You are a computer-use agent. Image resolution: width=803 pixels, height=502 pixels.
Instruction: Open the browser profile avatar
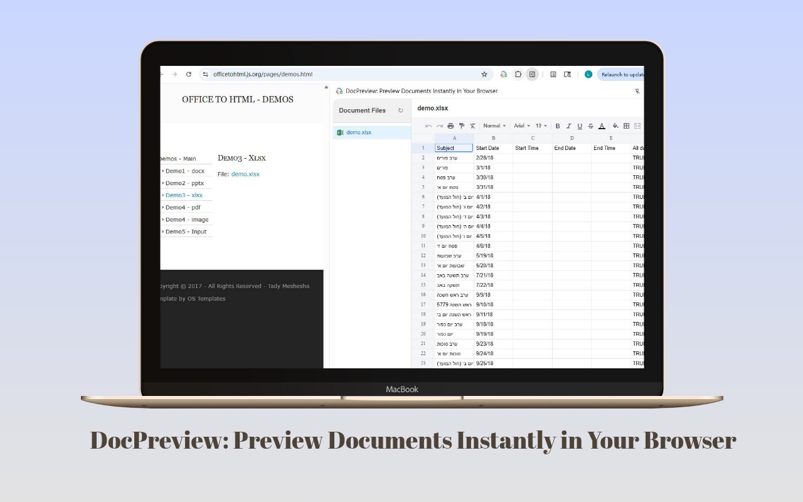pos(588,74)
